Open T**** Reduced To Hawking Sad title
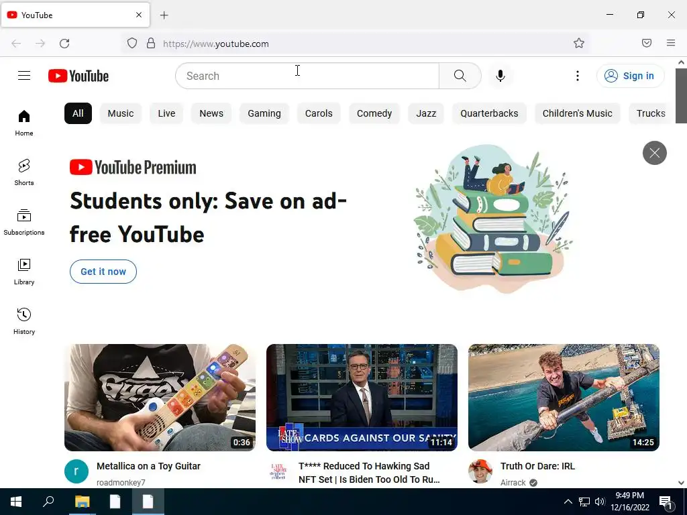The height and width of the screenshot is (515, 687). coord(369,473)
